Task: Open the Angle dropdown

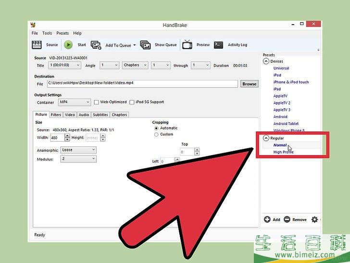Action: 109,66
